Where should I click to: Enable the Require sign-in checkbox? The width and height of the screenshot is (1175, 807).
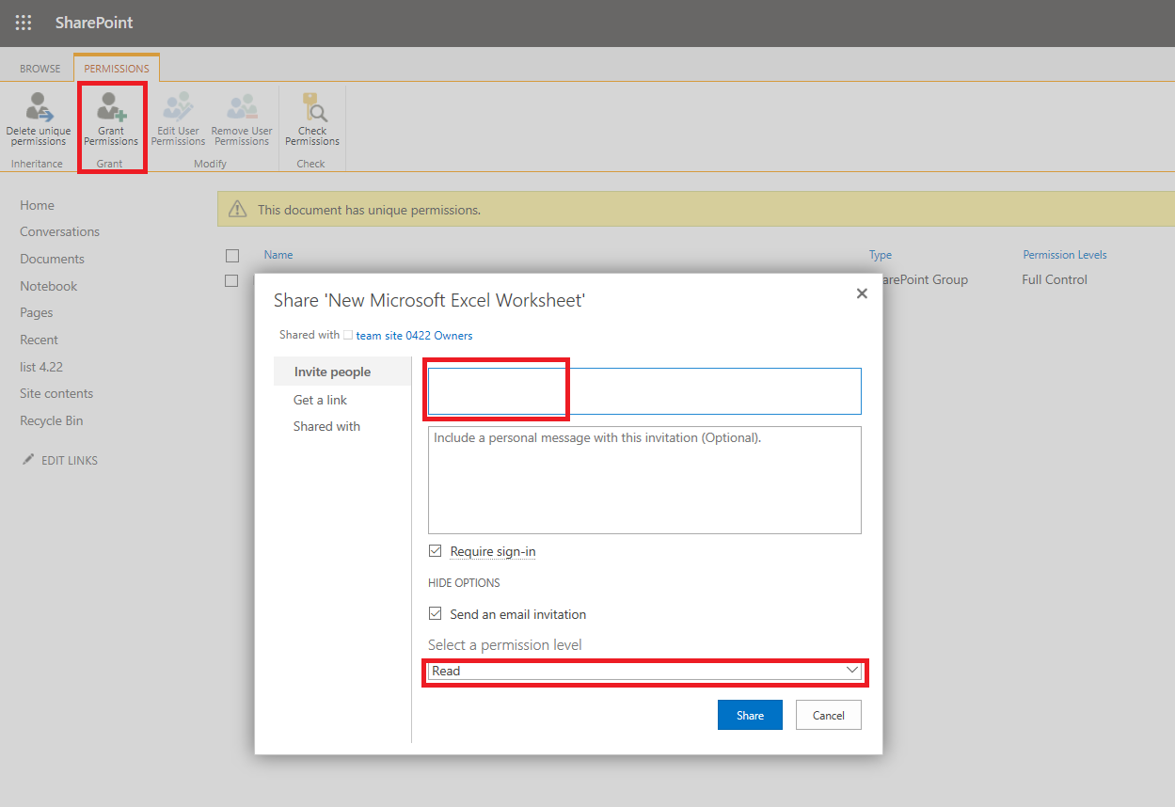click(x=435, y=550)
